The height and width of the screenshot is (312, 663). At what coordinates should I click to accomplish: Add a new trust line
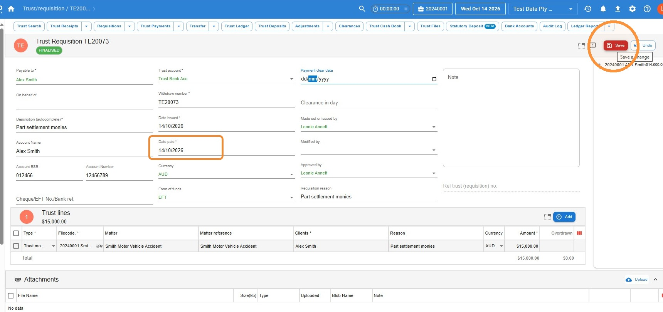coord(564,217)
